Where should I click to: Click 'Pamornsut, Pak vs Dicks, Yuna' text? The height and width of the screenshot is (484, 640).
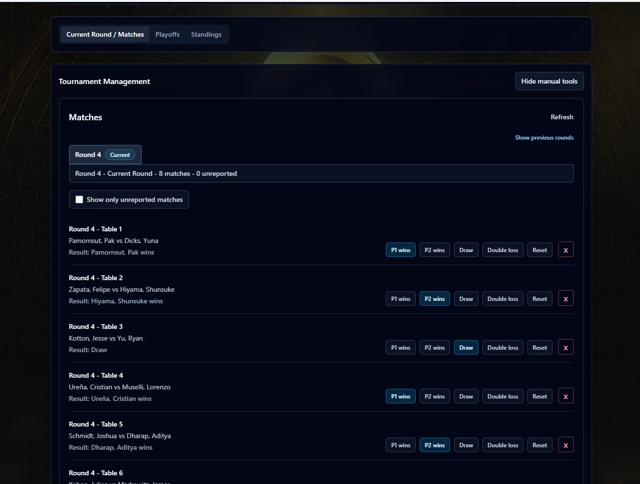point(114,241)
